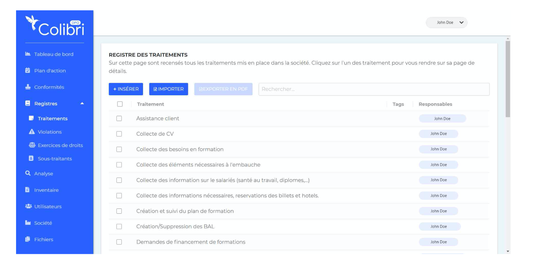This screenshot has width=535, height=262.
Task: Check Demandes de financement de formations checkbox
Action: point(119,242)
